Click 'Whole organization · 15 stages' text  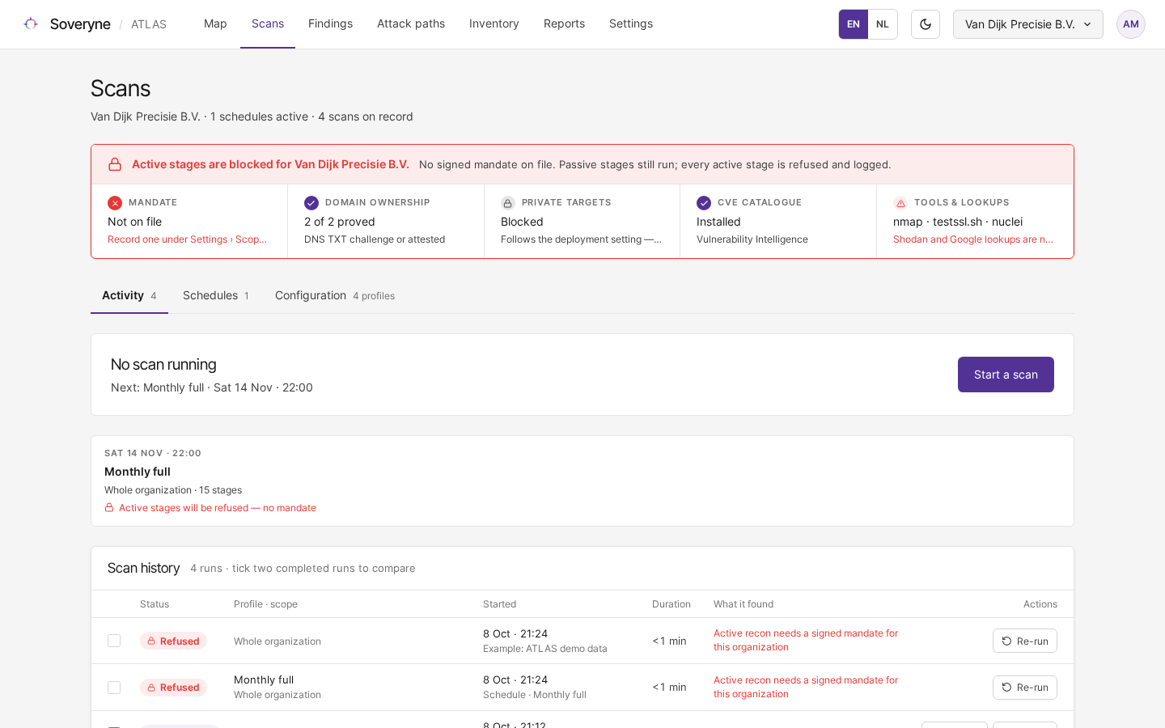pos(173,490)
